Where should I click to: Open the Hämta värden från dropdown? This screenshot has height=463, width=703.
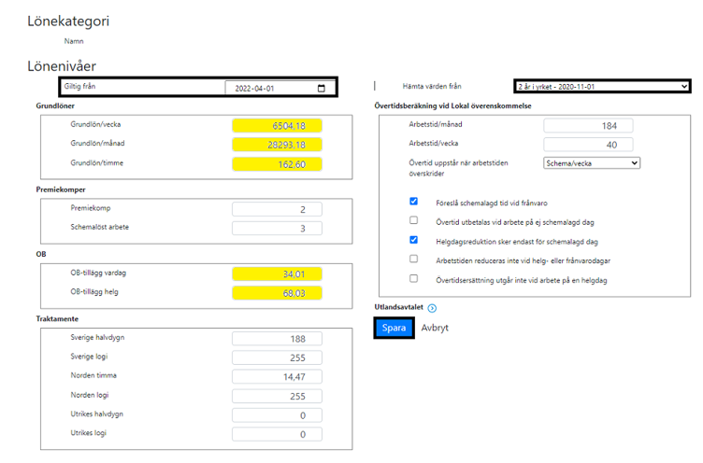(x=602, y=87)
